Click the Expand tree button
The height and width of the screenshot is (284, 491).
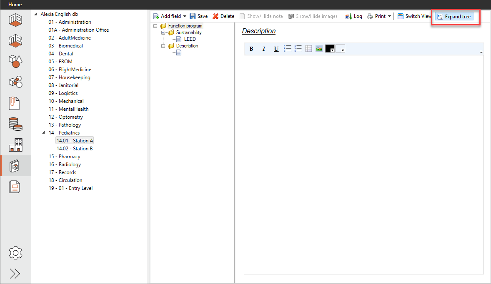pos(454,17)
